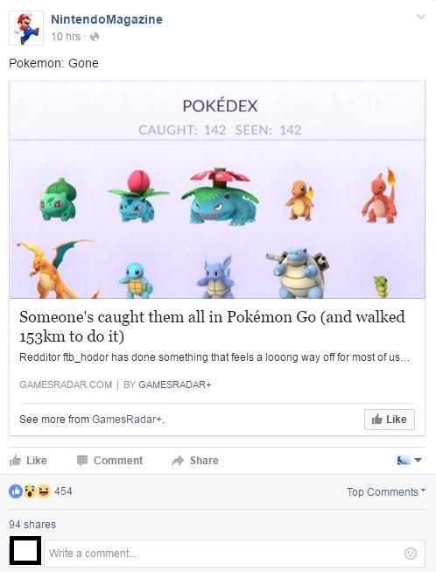The height and width of the screenshot is (572, 436).
Task: Open the NintendoMagazine page name link
Action: tap(107, 19)
